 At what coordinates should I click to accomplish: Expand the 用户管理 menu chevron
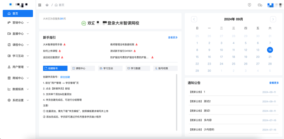28,67
